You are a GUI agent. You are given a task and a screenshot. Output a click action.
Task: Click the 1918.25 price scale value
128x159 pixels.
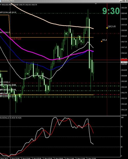(x=124, y=36)
